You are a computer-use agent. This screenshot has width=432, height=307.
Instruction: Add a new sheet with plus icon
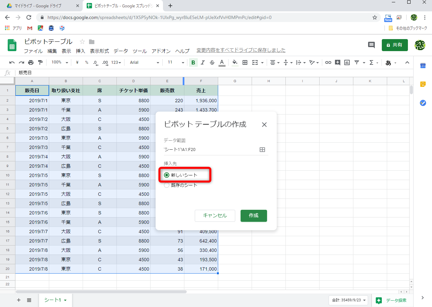tap(19, 300)
